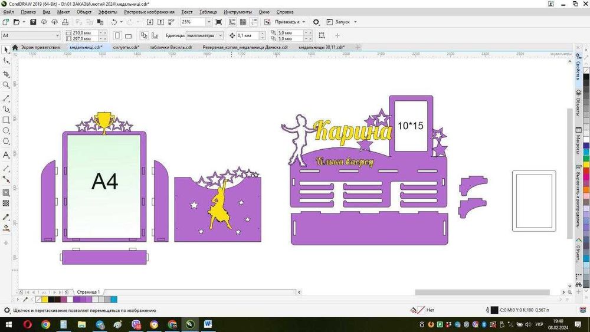Switch page to landscape orientation
The height and width of the screenshot is (332, 590).
pos(129,35)
